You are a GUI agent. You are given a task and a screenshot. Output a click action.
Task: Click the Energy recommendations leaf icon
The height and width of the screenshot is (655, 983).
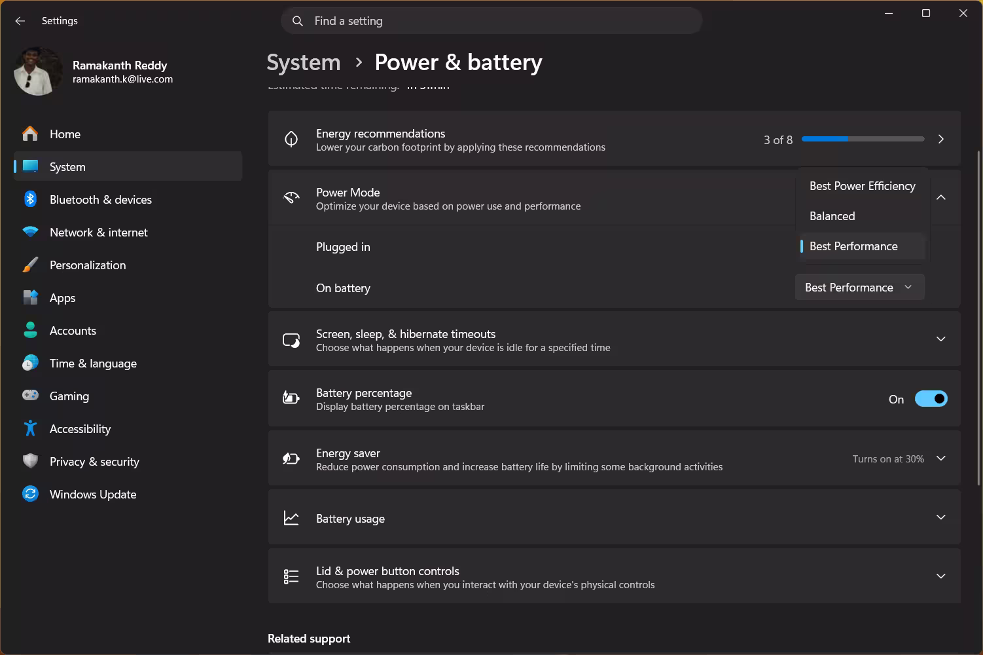(291, 139)
